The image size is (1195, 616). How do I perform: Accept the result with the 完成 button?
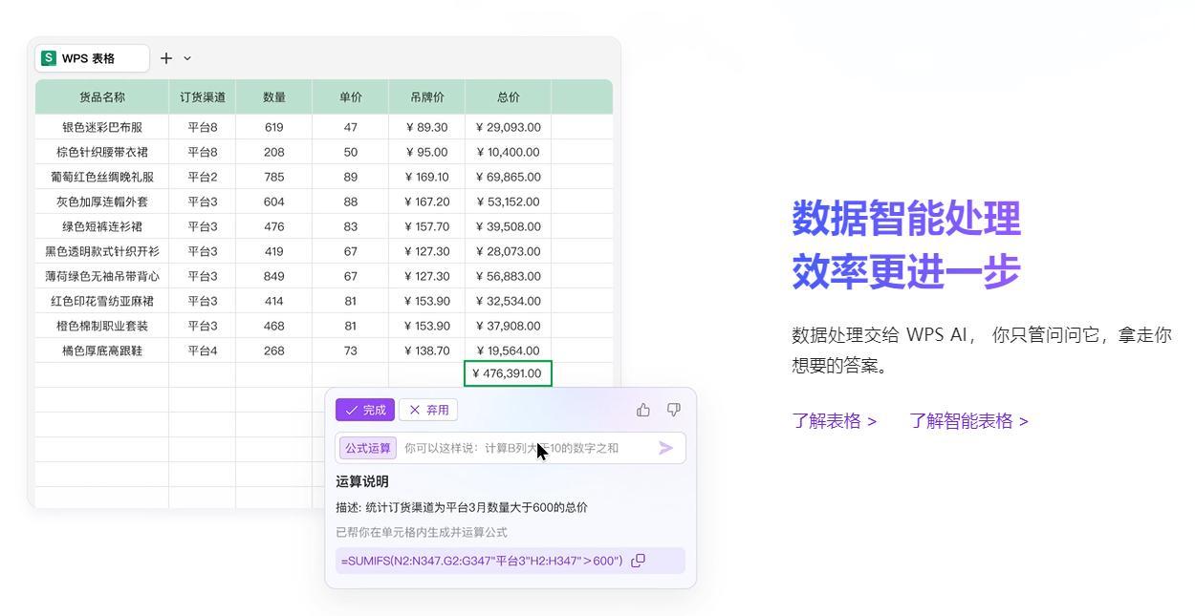coord(365,410)
